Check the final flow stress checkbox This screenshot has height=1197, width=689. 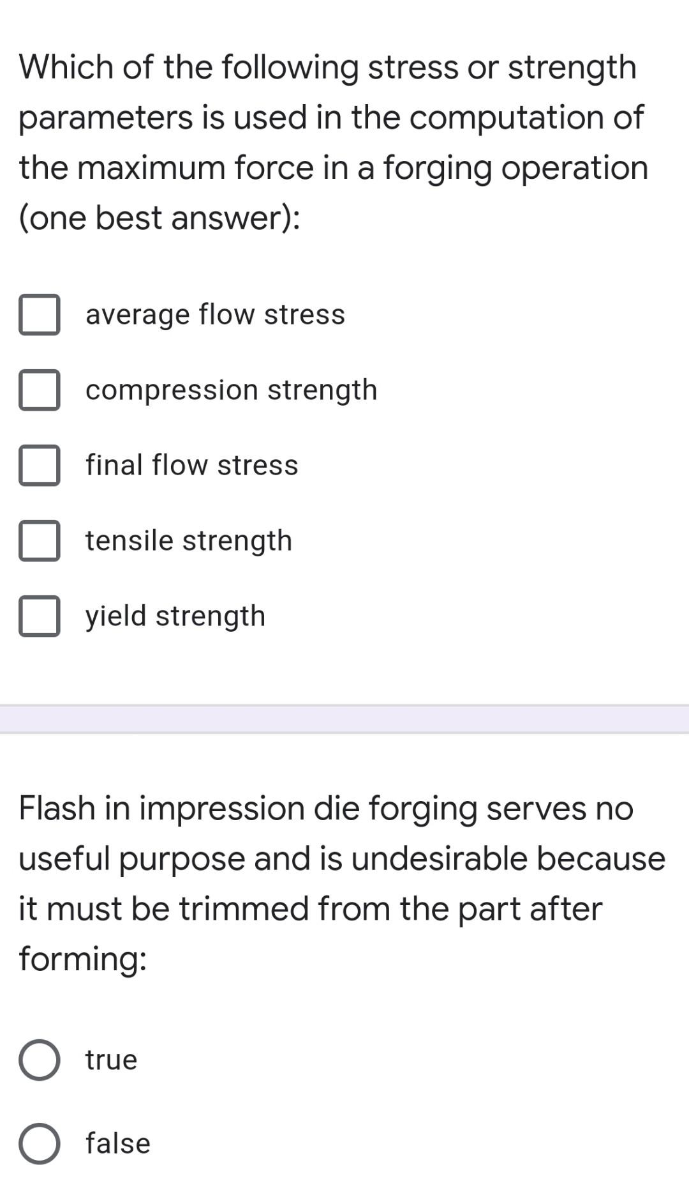40,466
